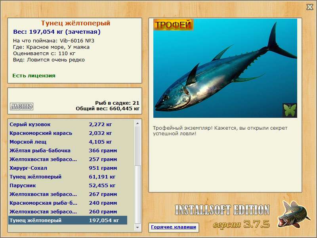This screenshot has width=317, height=238.
Task: Click the ТРОФЕЙ badge on the photo
Action: 173,25
